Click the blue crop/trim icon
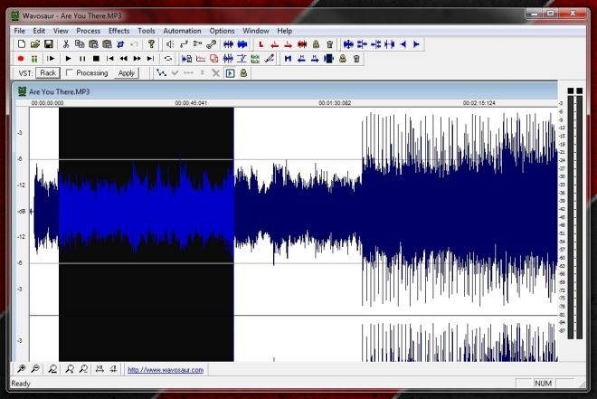Viewport: 597px width, 399px height. click(x=120, y=44)
